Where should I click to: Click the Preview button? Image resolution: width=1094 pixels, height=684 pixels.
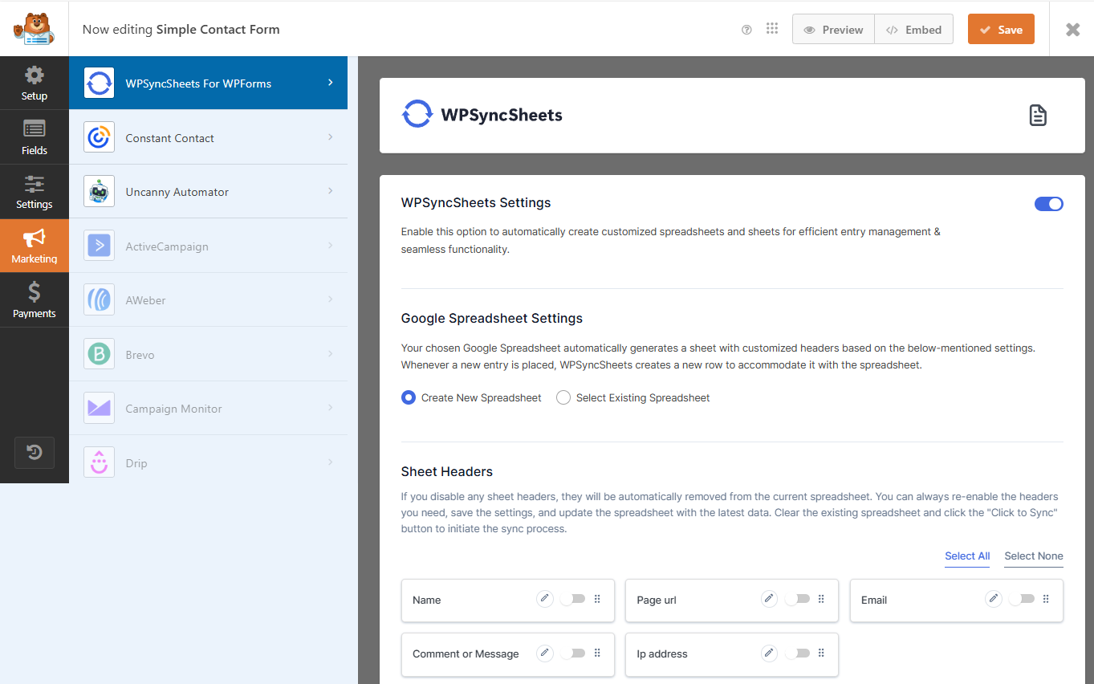tap(833, 30)
